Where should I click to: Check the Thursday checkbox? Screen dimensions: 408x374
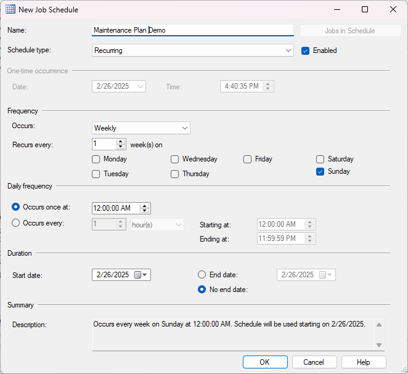(x=174, y=174)
